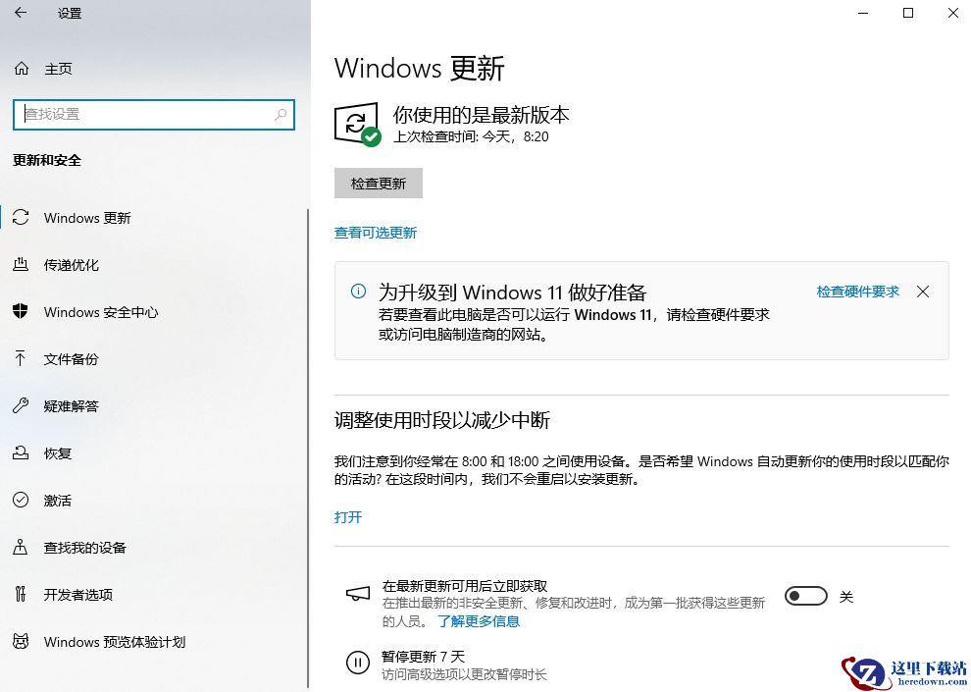
Task: Click the 你使用的是最新版本 status text
Action: pyautogui.click(x=482, y=115)
